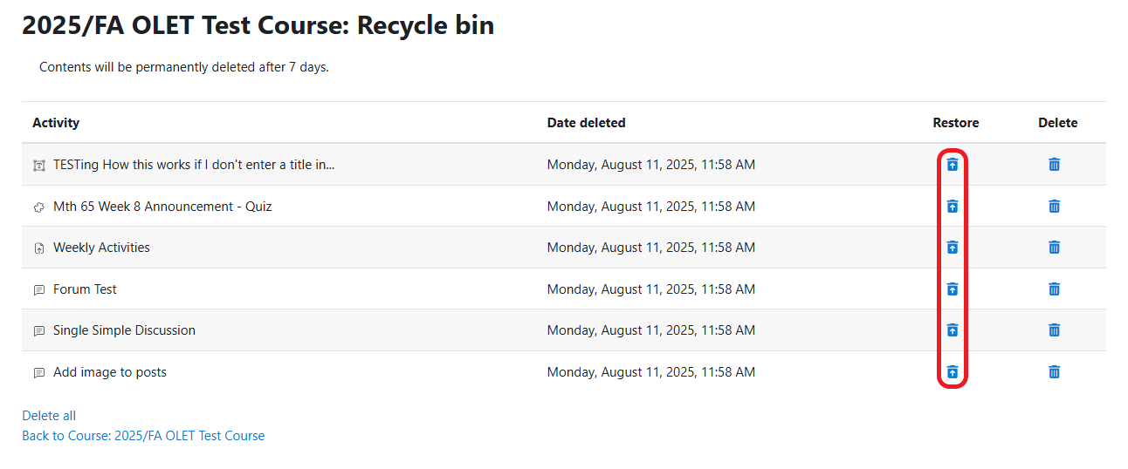The image size is (1128, 469).
Task: Restore the Weekly Activities item
Action: click(x=953, y=248)
